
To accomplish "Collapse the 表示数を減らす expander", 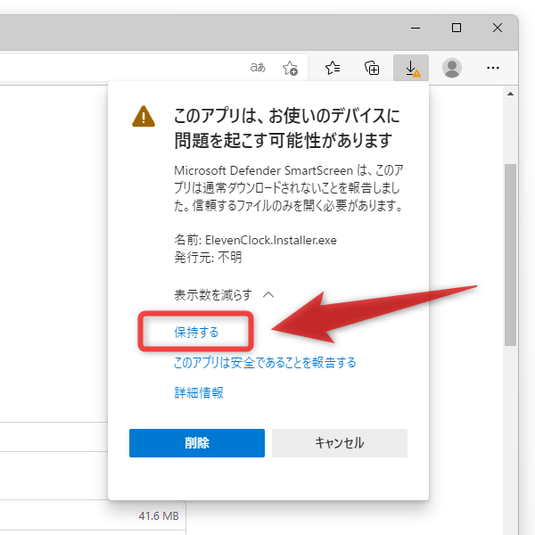I will tap(224, 295).
